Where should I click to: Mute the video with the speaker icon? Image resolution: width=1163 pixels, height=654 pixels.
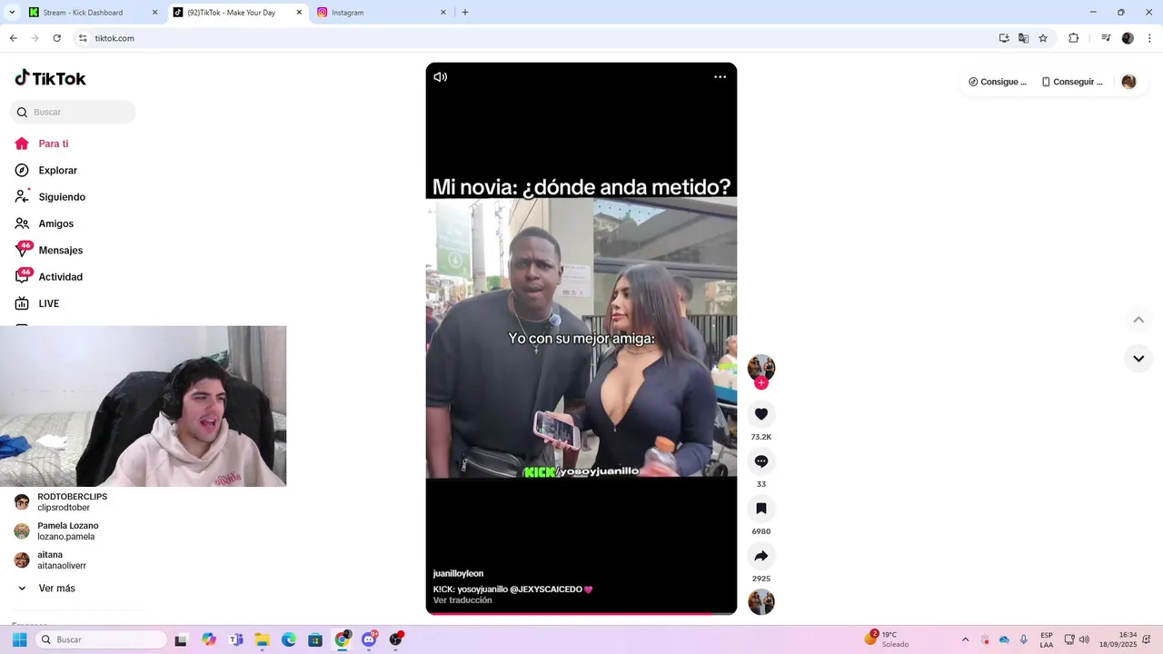[441, 77]
